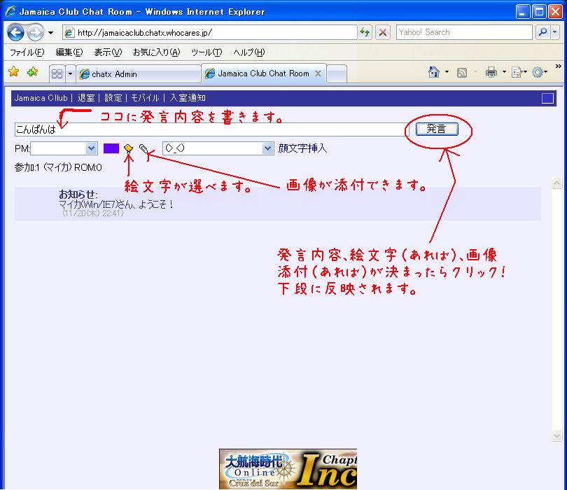Click the welcome message マイカ(Win/IE7)さん、ようこそ！
Screen dimensions: 567x490
(x=116, y=204)
